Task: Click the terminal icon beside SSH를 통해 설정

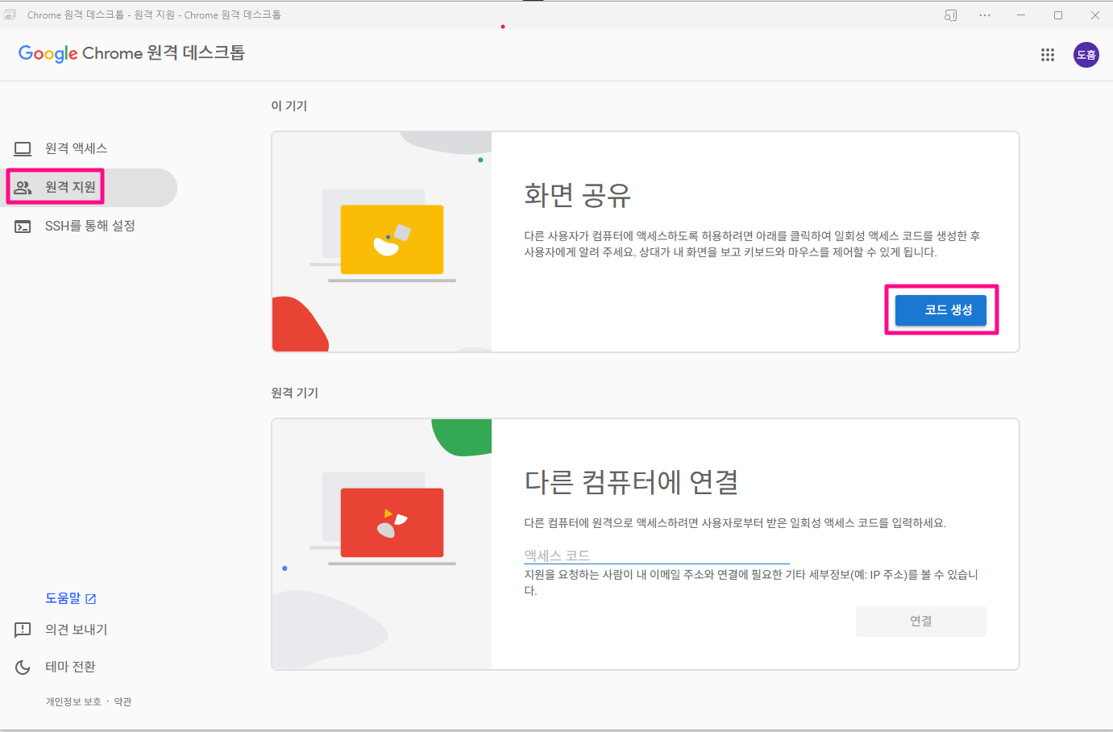Action: click(x=23, y=227)
